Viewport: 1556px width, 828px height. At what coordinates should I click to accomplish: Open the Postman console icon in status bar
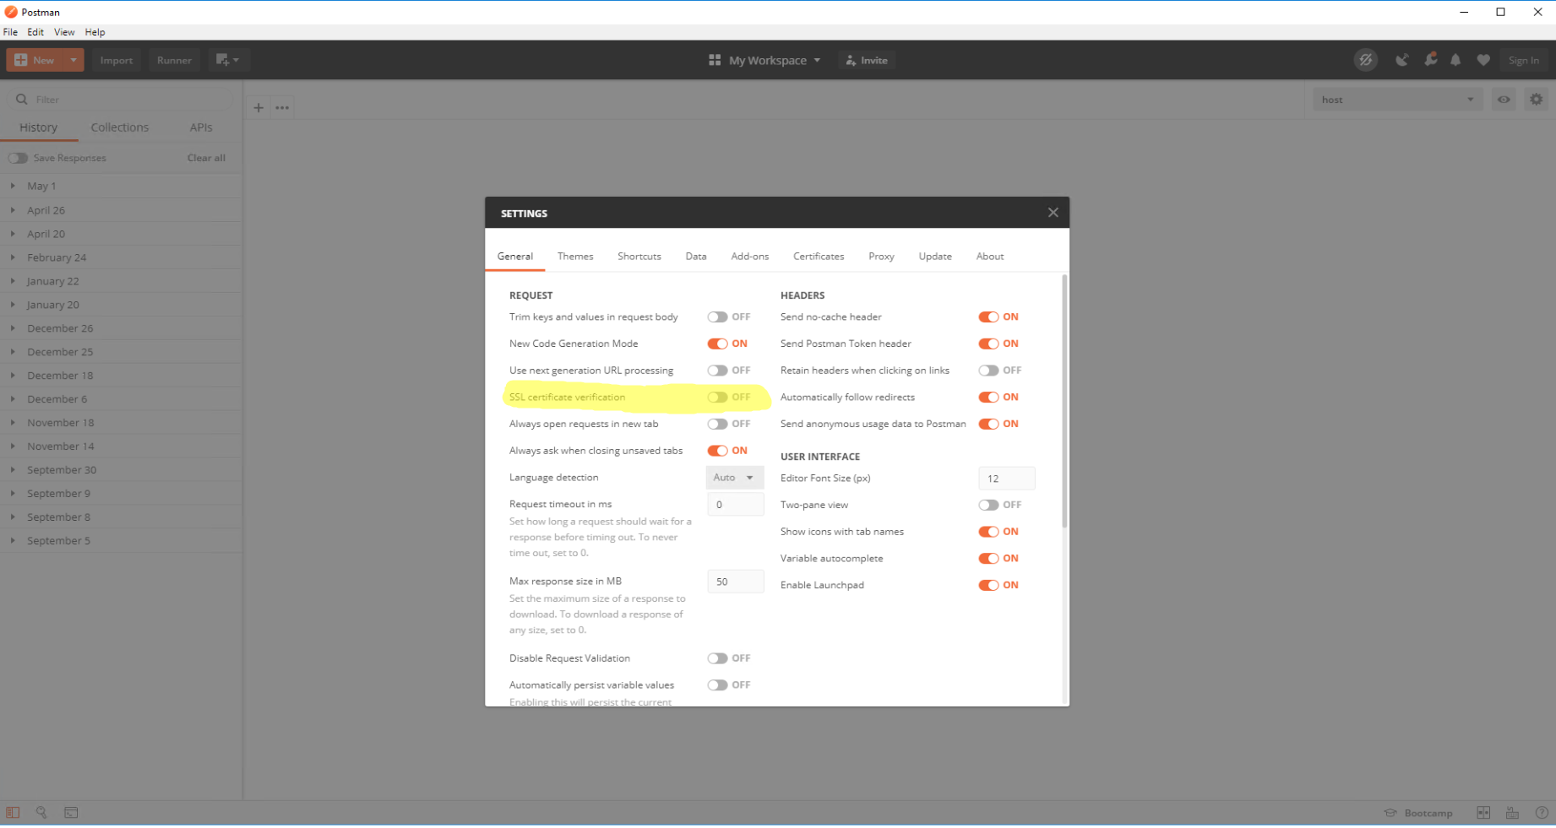click(71, 813)
